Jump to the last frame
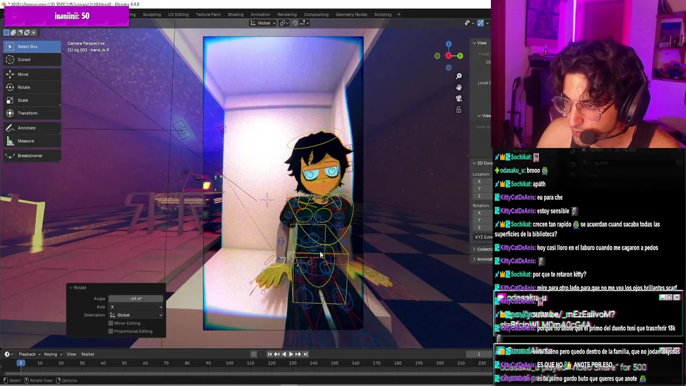Viewport: 686px width, 386px height. [x=305, y=354]
